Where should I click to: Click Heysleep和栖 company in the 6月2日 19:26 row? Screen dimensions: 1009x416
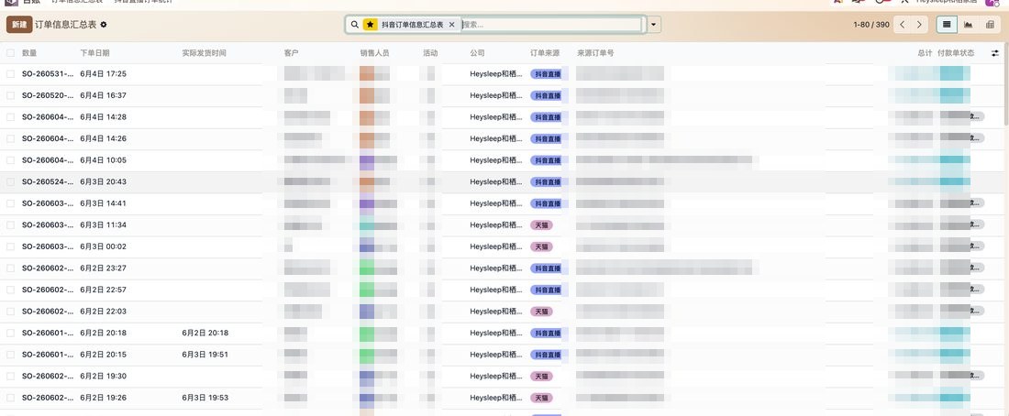pyautogui.click(x=496, y=398)
